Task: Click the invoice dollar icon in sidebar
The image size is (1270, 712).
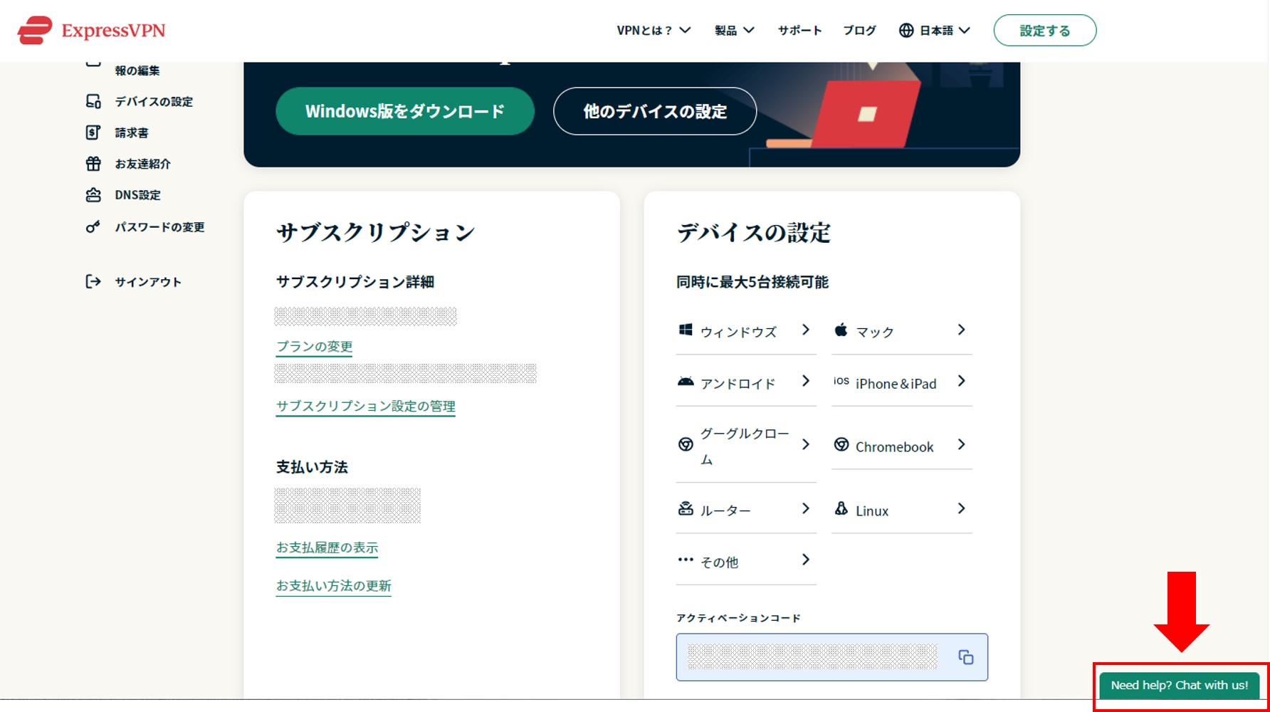Action: click(x=93, y=132)
